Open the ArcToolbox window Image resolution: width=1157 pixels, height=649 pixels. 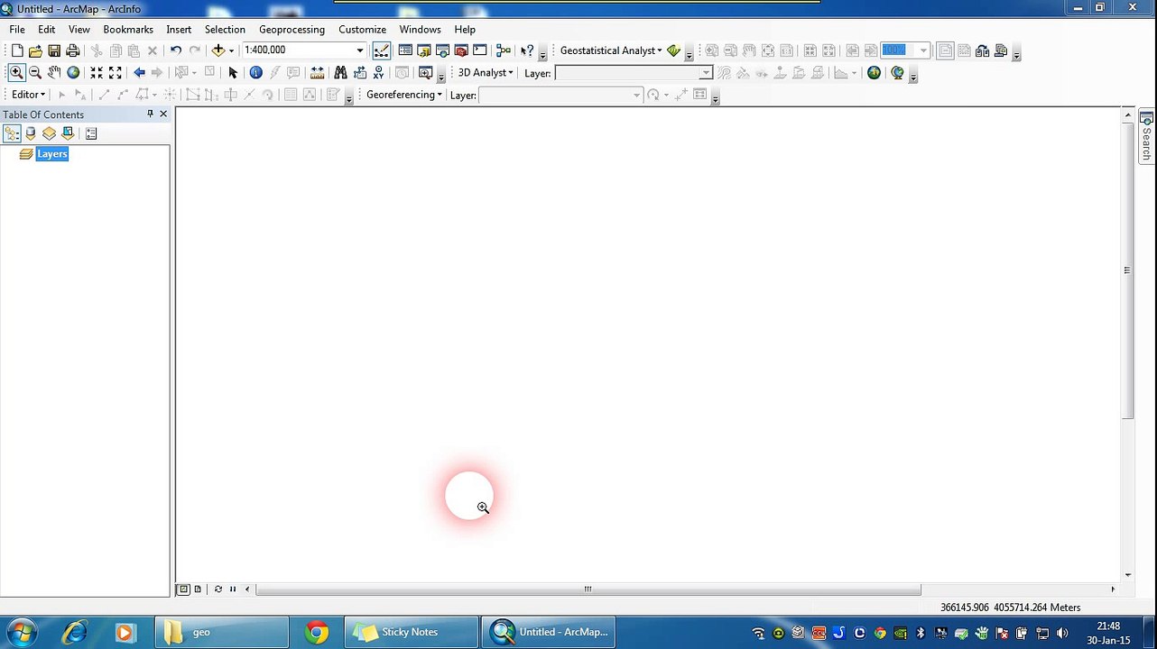point(461,50)
